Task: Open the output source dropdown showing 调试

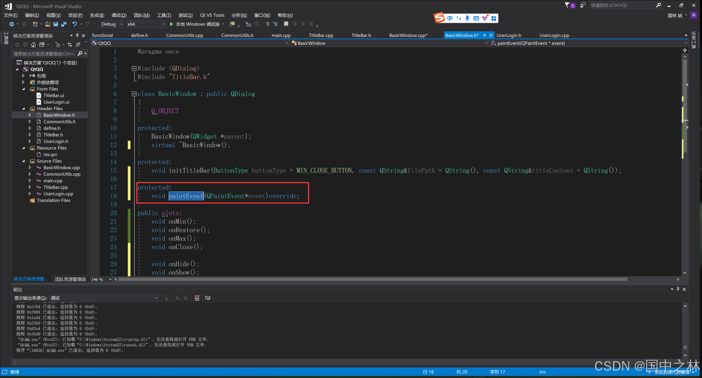Action: click(x=104, y=298)
